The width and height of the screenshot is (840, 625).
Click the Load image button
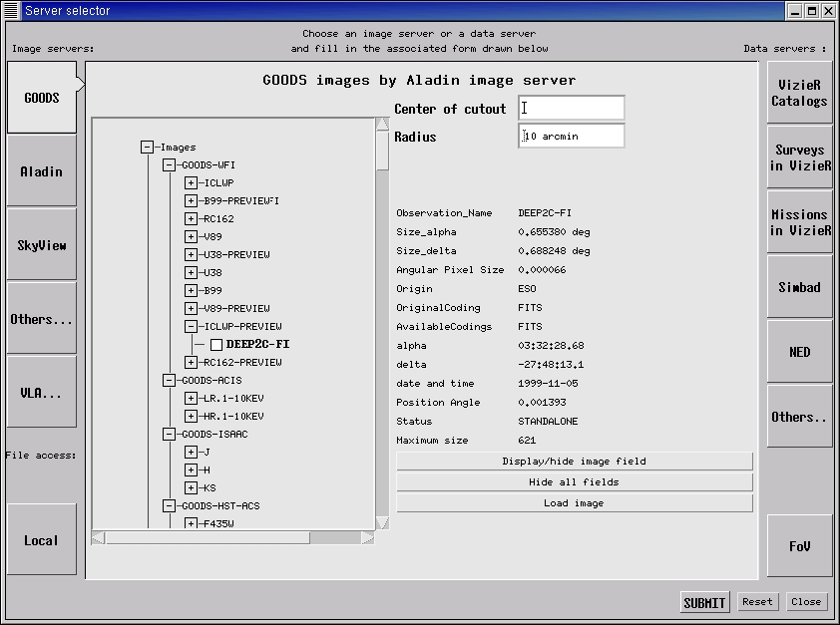(575, 503)
